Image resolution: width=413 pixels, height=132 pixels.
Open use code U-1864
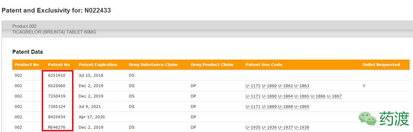tap(286, 96)
